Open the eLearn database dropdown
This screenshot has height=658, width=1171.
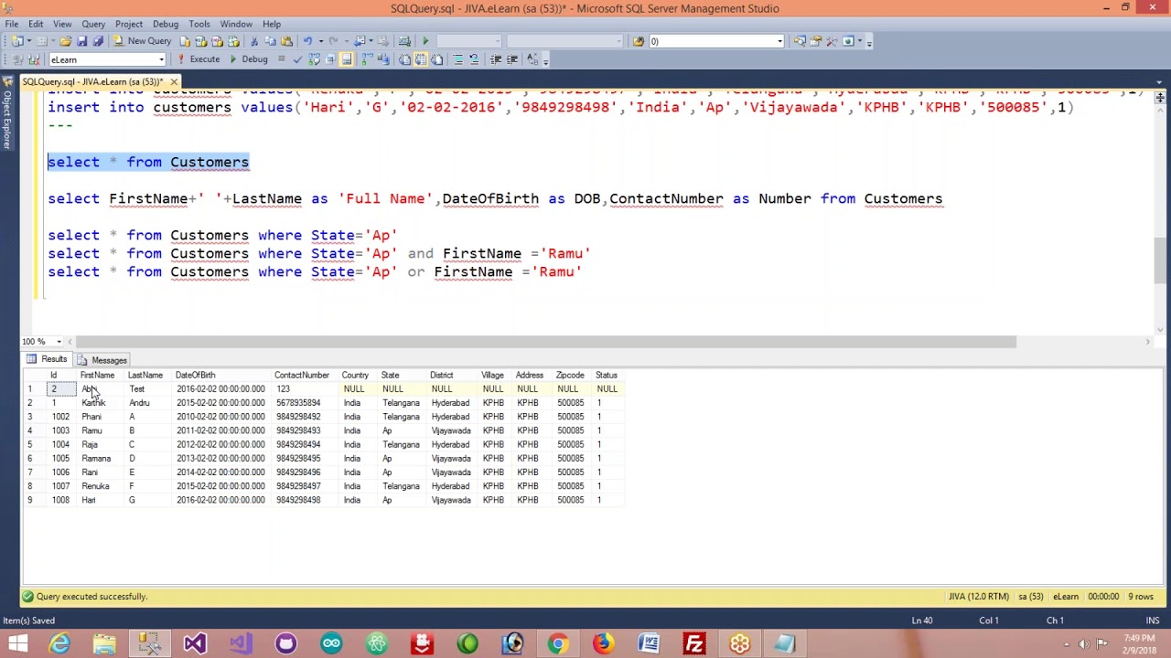coord(162,59)
